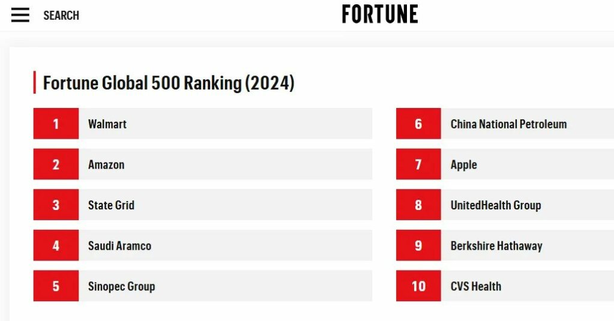Click the red rank 5 badge
Viewport: 614px width, 321px height.
pos(56,286)
